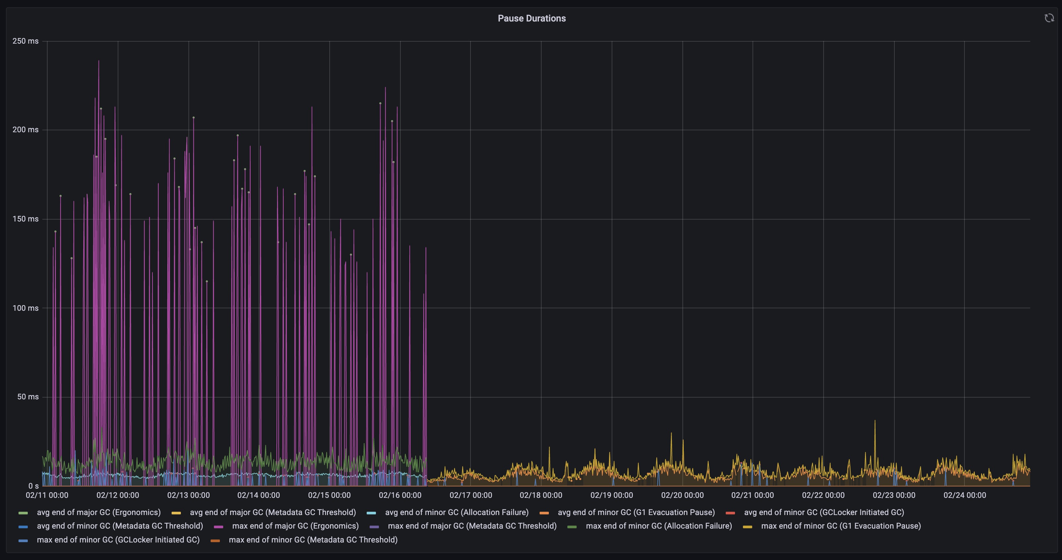This screenshot has height=560, width=1062.
Task: Click yellow swatch for avg major GC Metadata Threshold
Action: tap(176, 513)
